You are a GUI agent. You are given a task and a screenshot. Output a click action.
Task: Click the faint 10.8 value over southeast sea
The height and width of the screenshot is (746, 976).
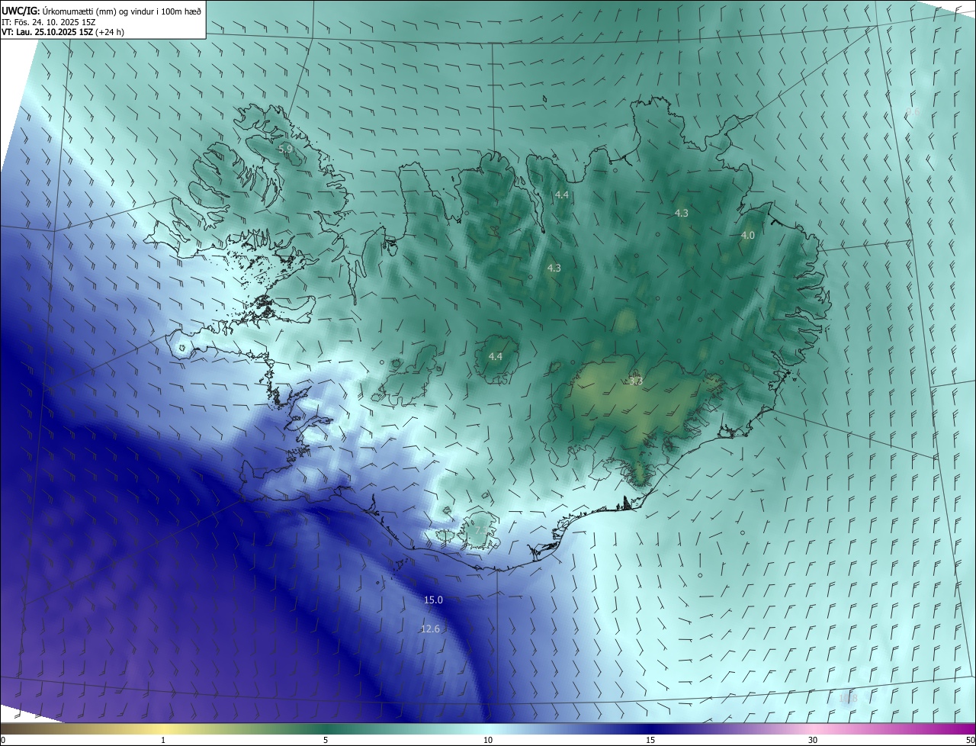point(848,698)
